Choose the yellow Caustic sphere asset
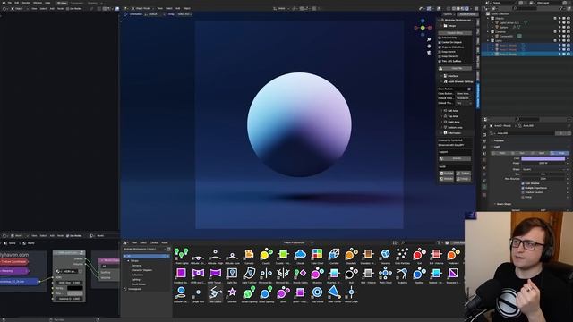573x322 pixels. coord(266,254)
